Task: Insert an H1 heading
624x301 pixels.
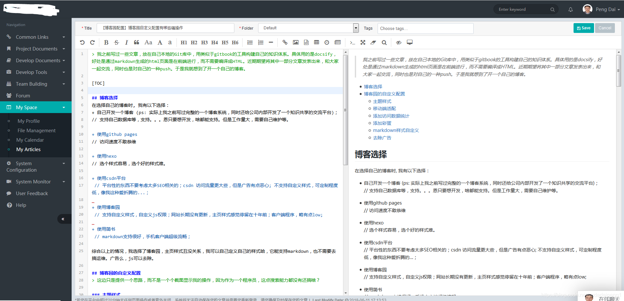Action: coord(184,42)
